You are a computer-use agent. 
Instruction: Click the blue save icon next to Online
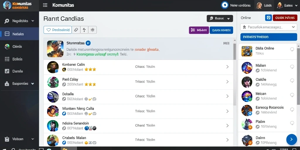268,18
